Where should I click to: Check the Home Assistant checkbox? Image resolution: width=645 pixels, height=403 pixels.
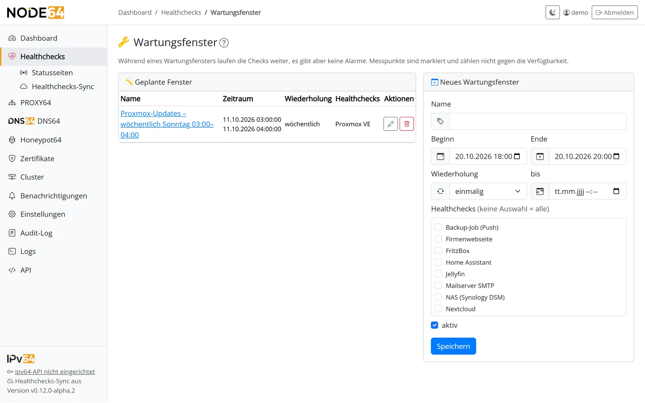[x=439, y=262]
